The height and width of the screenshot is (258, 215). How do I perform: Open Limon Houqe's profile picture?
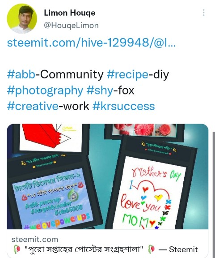tap(22, 19)
